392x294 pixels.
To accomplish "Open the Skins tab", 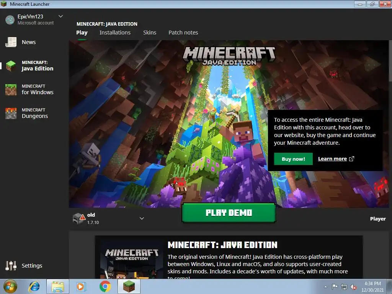I will 150,33.
